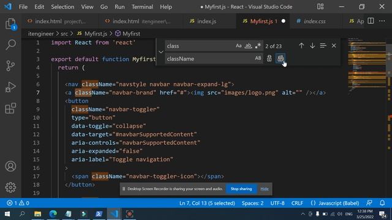Open the Search view in activity bar
Viewport: 392px width, 220px height.
click(10, 45)
